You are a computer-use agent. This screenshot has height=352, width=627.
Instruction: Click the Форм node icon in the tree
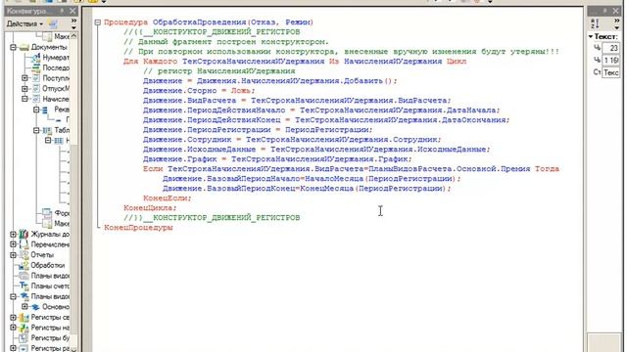(x=47, y=213)
